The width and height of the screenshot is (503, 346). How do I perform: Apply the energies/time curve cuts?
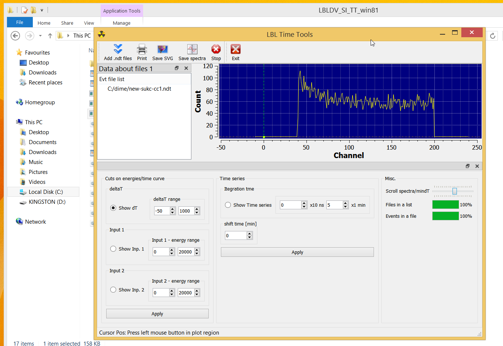tap(157, 314)
